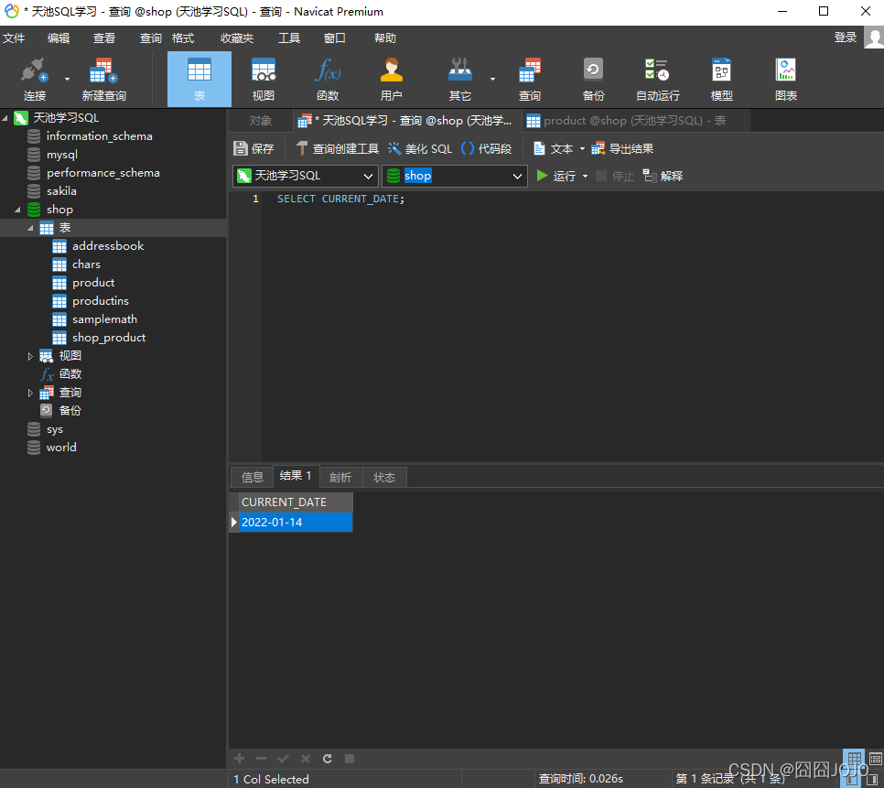Viewport: 884px width, 788px height.
Task: Switch to form view icon in status bar
Action: tap(876, 758)
